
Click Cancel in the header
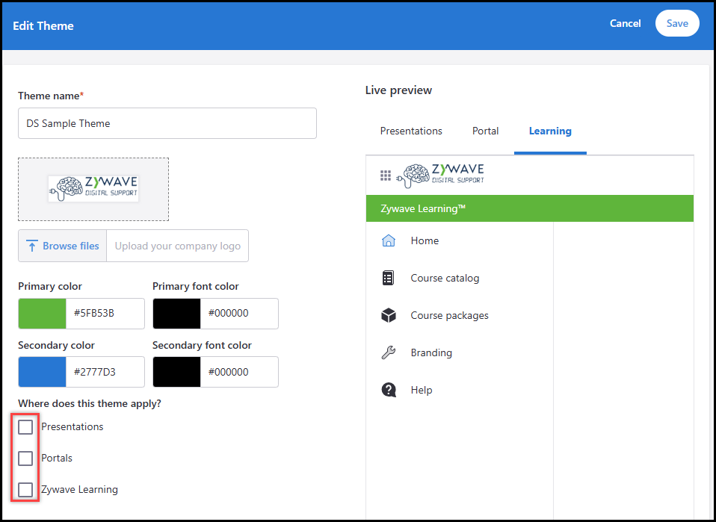point(625,23)
